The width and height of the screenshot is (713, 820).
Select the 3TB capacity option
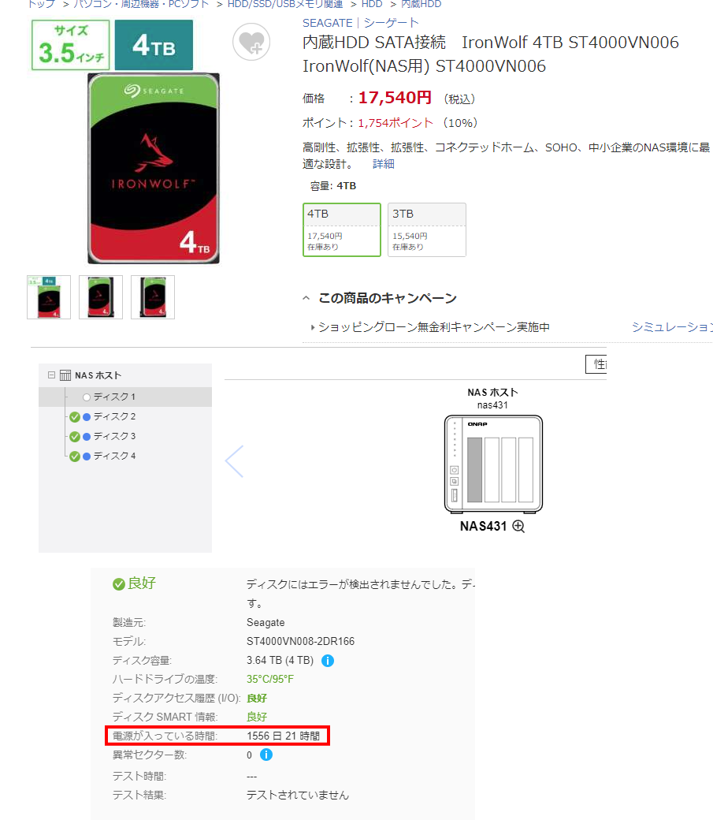point(426,229)
